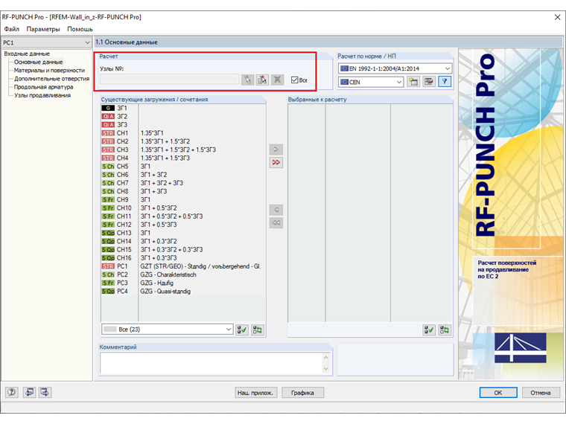Click the Узлы № input field
This screenshot has height=424, width=566.
tap(169, 80)
